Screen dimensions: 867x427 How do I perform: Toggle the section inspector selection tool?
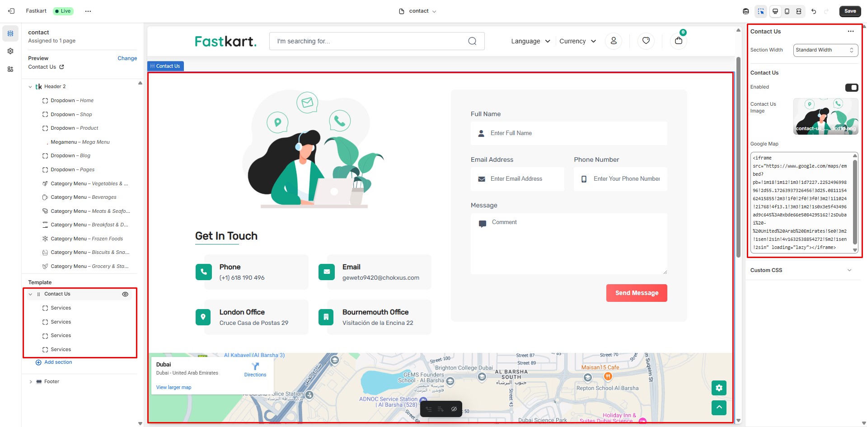pos(761,11)
